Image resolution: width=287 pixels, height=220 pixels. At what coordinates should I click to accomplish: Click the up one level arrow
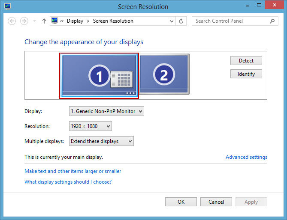click(x=44, y=21)
